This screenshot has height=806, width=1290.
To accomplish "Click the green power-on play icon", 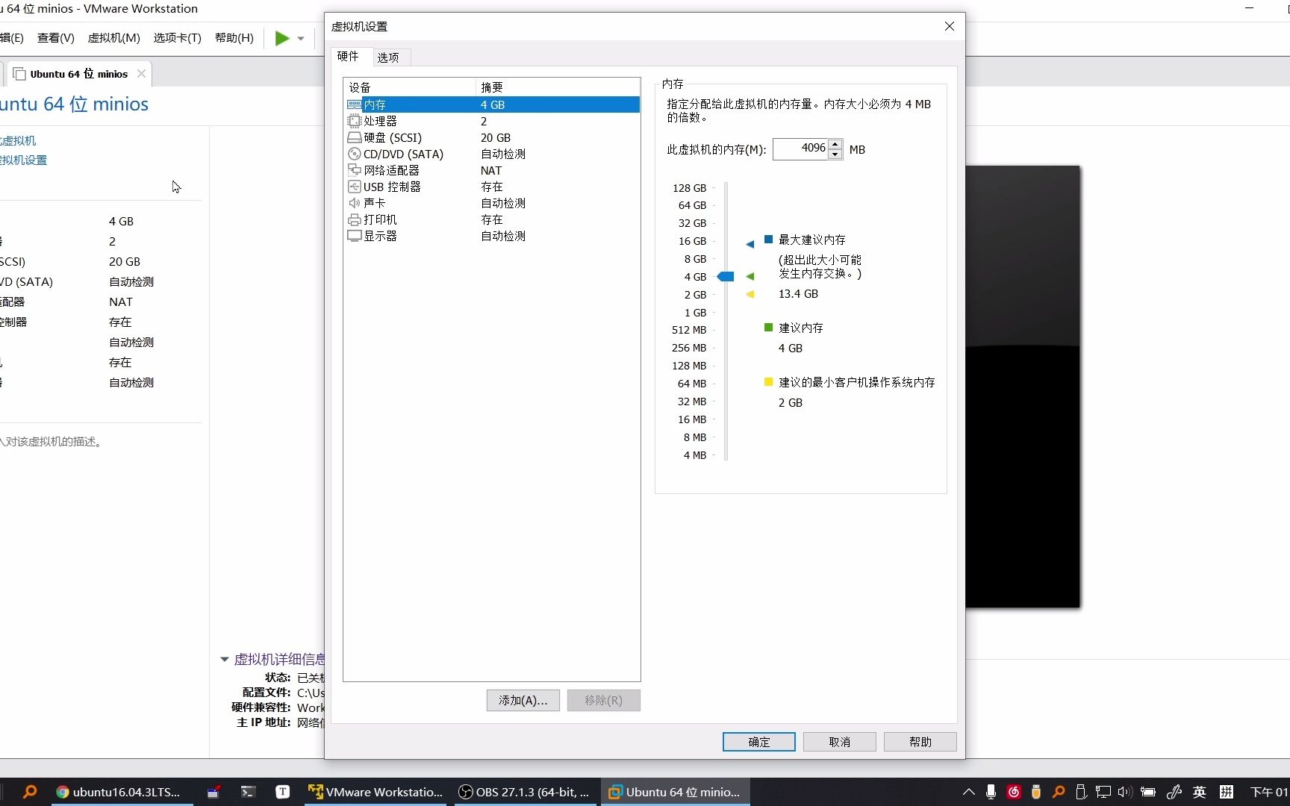I will point(281,38).
